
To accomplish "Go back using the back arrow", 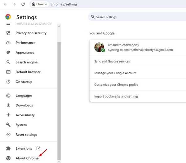I will click(x=5, y=4).
